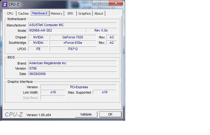The width and height of the screenshot is (210, 135).
Task: Click the GeForce 7025 chipset value
Action: coord(73,37)
